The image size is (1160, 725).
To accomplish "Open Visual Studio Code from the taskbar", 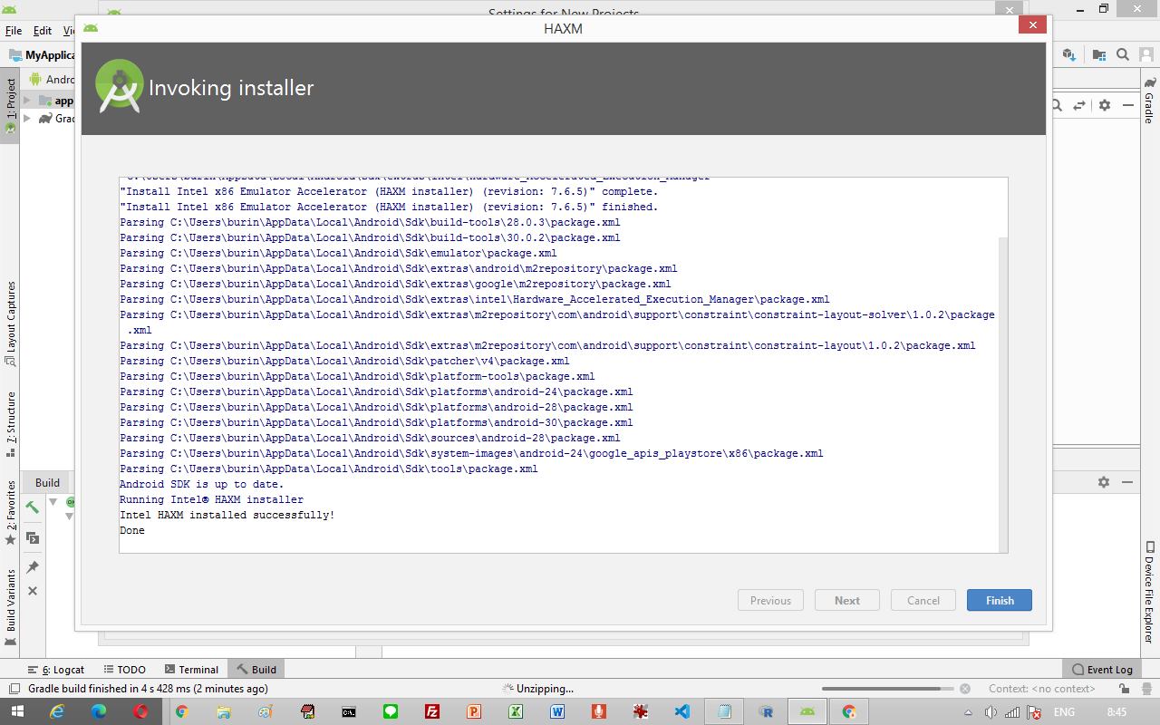I will pos(682,712).
